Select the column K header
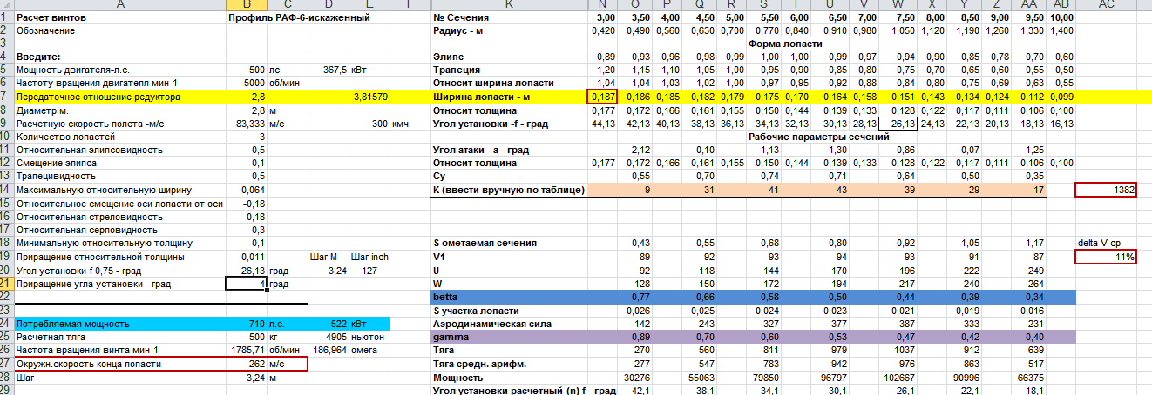Image resolution: width=1152 pixels, height=395 pixels. tap(509, 5)
